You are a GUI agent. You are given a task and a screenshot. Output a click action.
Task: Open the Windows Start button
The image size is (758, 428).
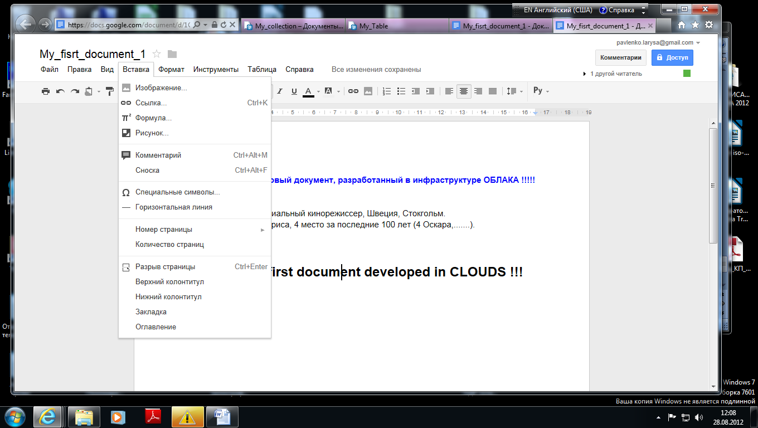click(x=14, y=416)
